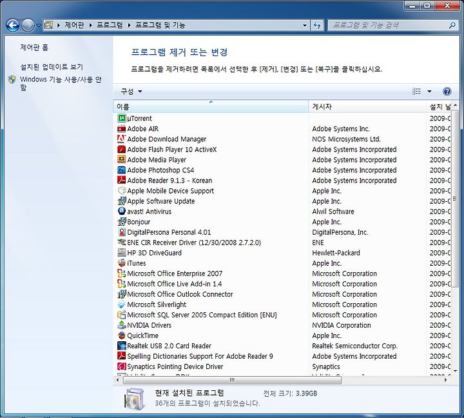Click the avast! Antivirus icon
This screenshot has height=418, width=464.
point(122,211)
